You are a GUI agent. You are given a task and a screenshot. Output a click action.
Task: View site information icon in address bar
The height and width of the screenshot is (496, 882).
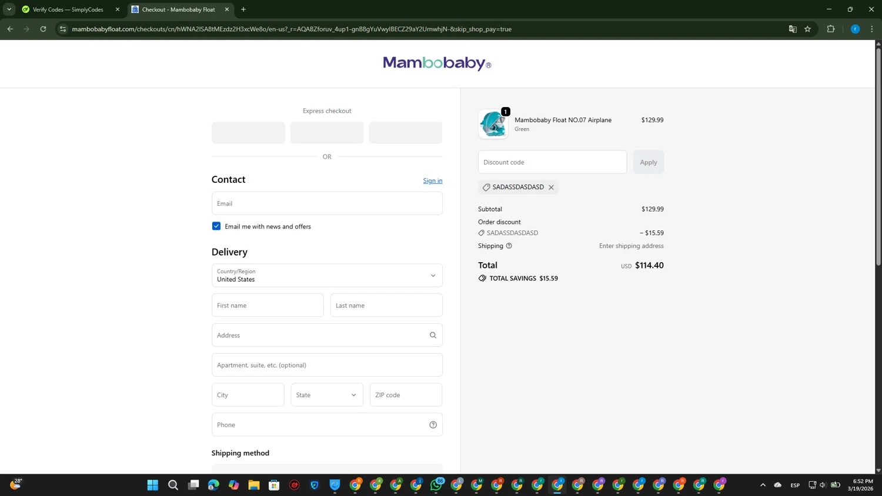click(63, 29)
